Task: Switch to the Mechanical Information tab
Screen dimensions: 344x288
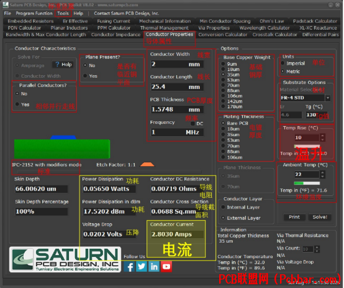Action: [165, 21]
